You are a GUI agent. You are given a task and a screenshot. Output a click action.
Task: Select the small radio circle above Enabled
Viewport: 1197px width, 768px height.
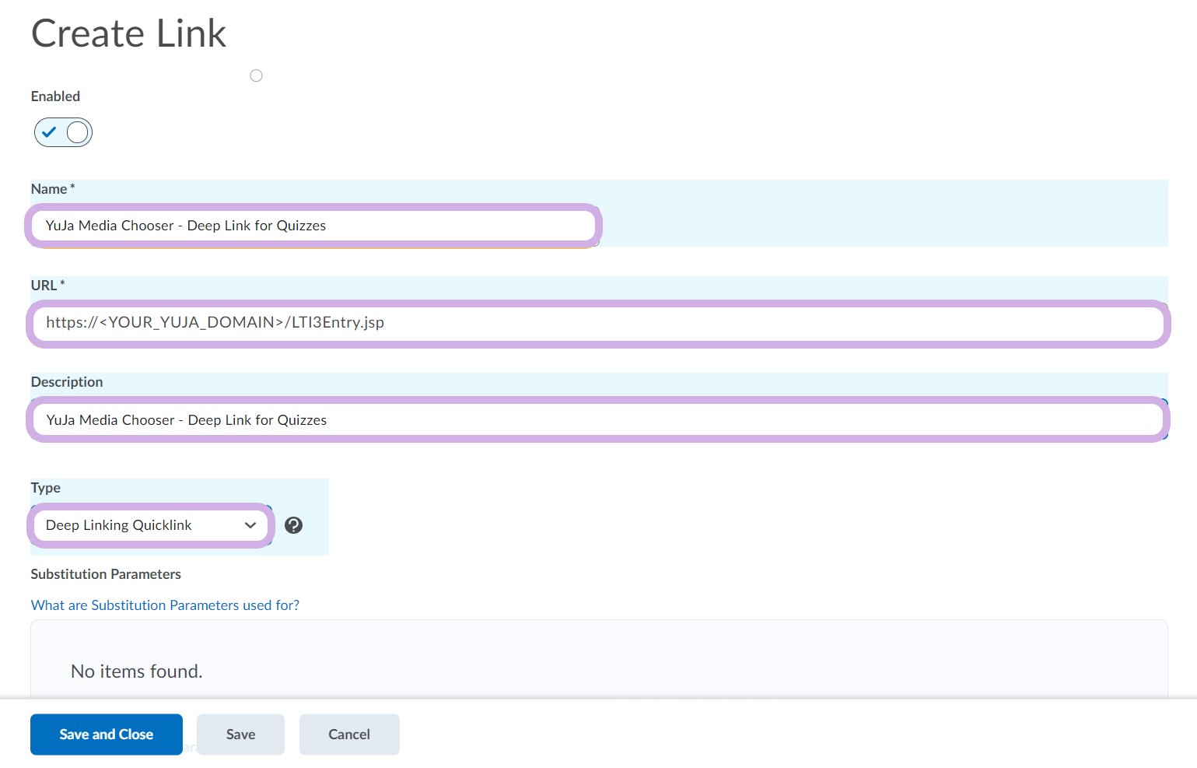pyautogui.click(x=256, y=75)
